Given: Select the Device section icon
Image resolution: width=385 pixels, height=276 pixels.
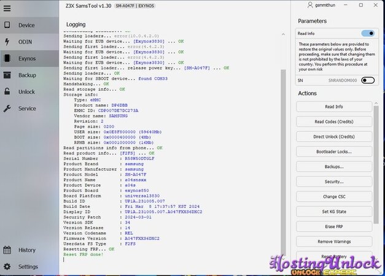Looking at the screenshot, I should click(7, 25).
